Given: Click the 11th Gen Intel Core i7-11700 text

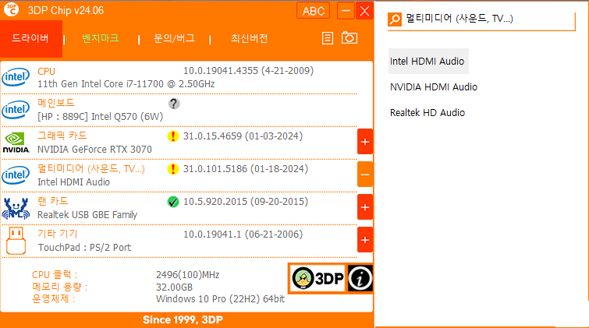Looking at the screenshot, I should pos(126,83).
